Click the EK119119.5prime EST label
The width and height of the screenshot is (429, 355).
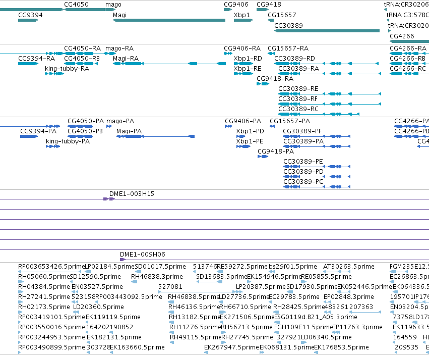[x=113, y=317]
